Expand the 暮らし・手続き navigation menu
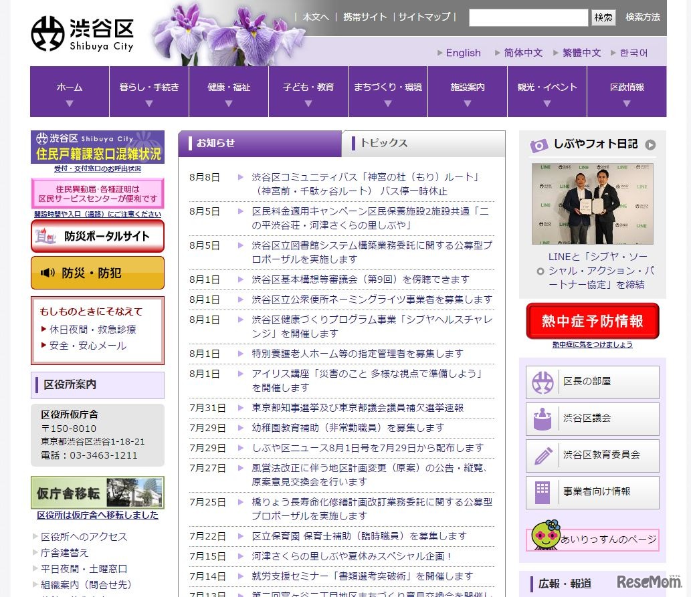This screenshot has width=691, height=597. coord(149,92)
